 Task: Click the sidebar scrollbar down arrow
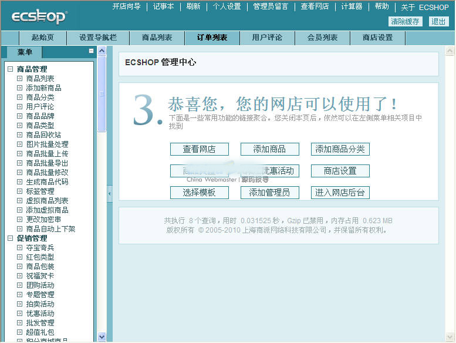point(102,337)
